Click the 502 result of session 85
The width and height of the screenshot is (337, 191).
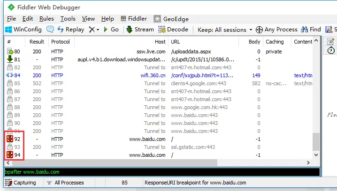(37, 83)
